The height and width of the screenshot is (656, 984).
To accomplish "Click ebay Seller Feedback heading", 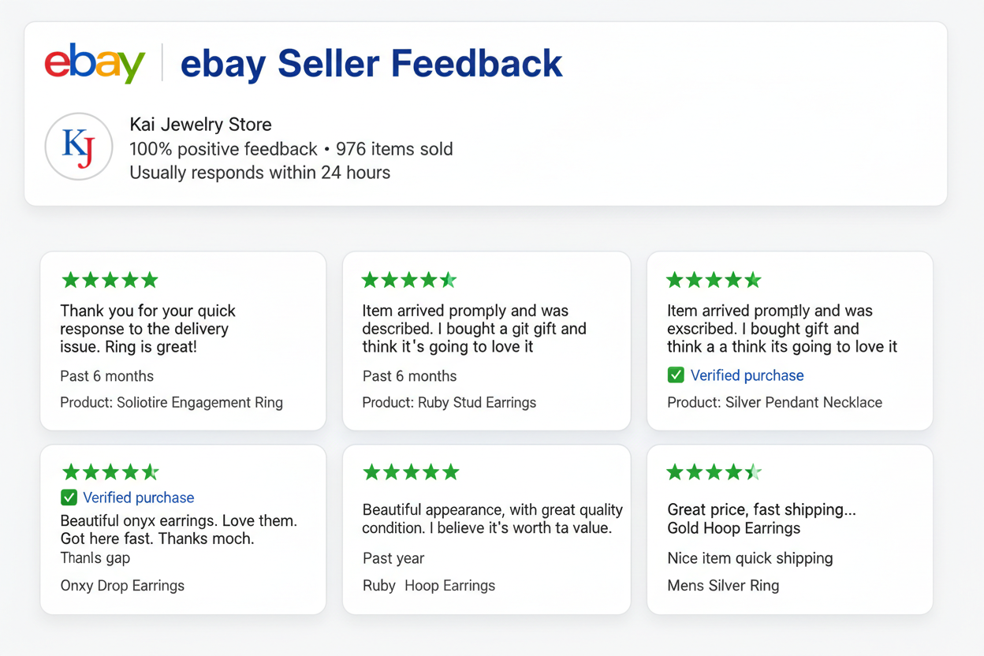I will (x=371, y=64).
